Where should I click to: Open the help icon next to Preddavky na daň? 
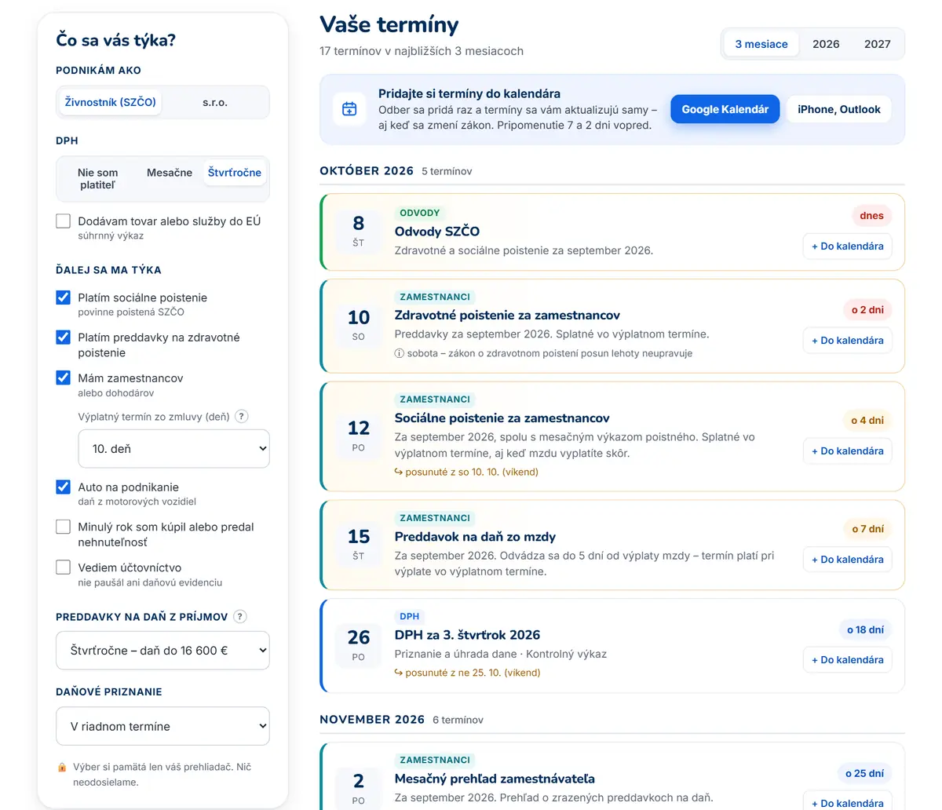pos(240,617)
